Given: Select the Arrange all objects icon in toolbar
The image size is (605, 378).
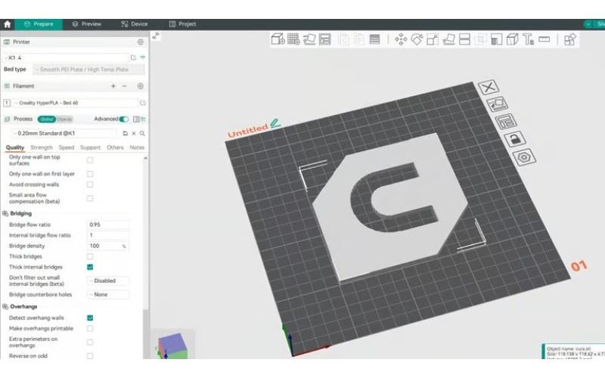Looking at the screenshot, I should (325, 39).
